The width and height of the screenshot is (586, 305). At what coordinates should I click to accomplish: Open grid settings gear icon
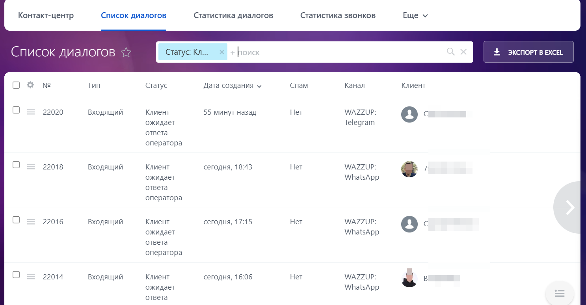click(30, 85)
